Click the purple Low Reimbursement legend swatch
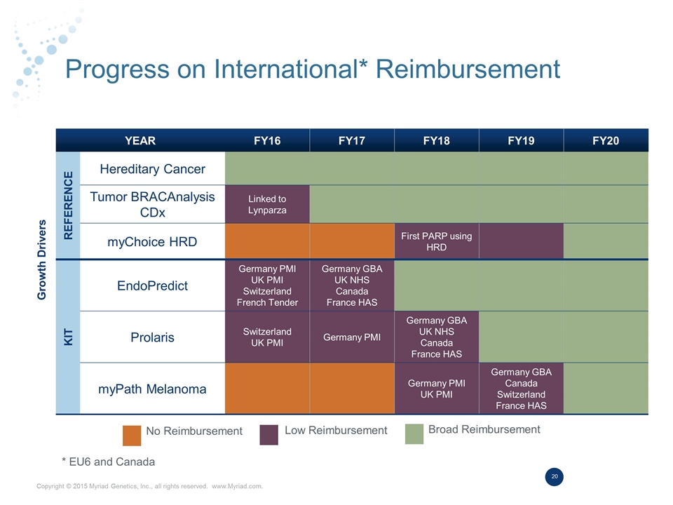 (269, 434)
